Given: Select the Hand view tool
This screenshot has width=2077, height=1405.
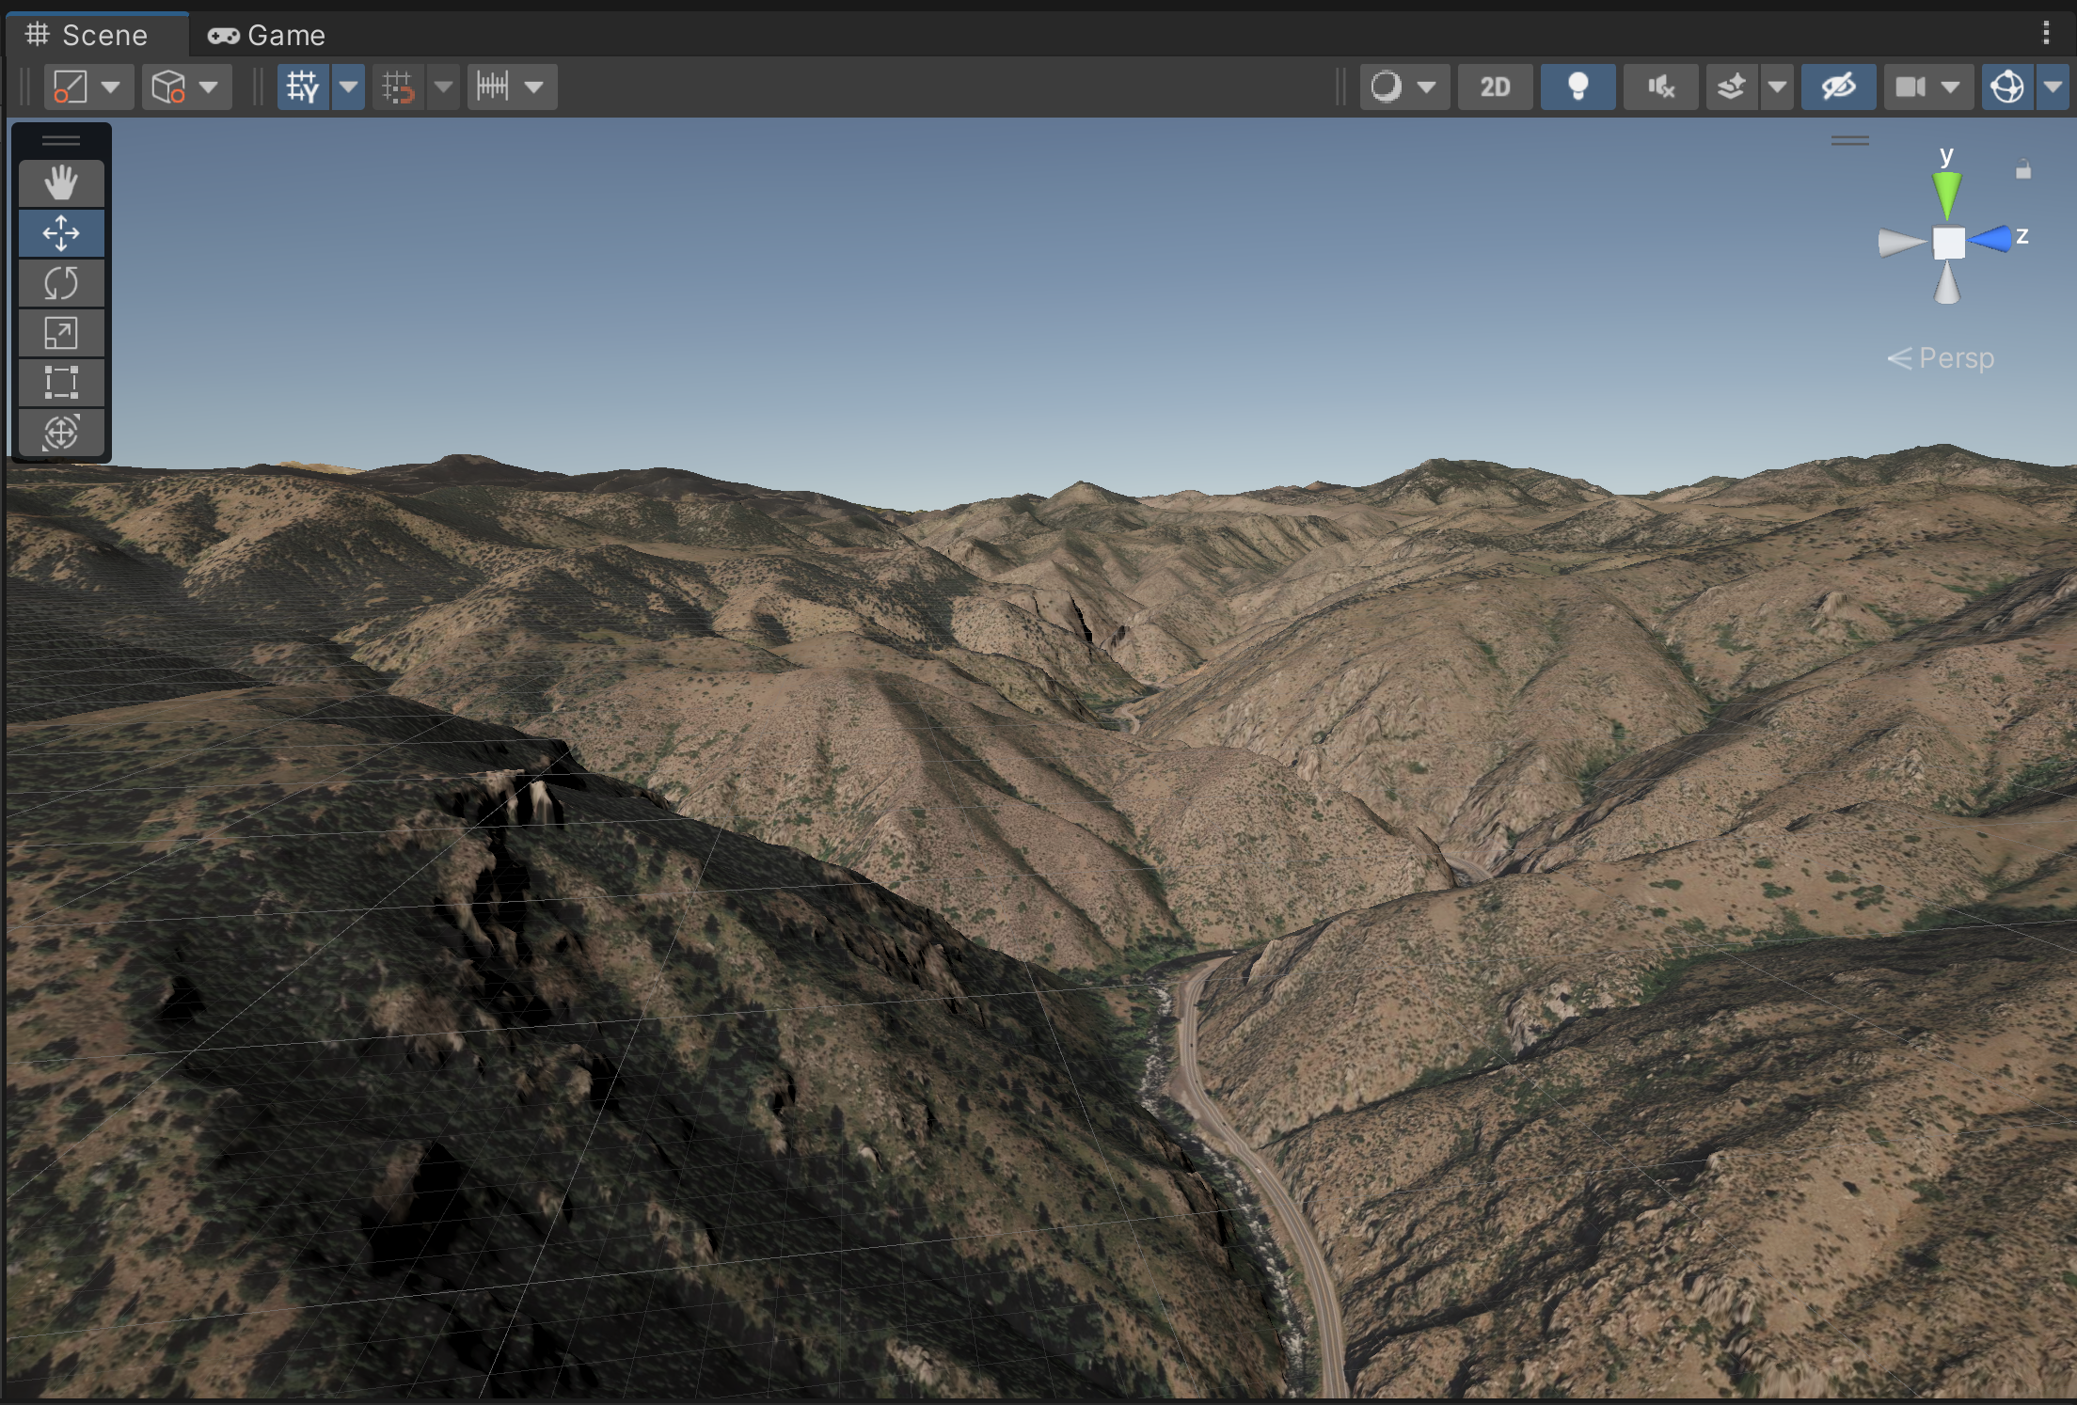Looking at the screenshot, I should coord(61,182).
